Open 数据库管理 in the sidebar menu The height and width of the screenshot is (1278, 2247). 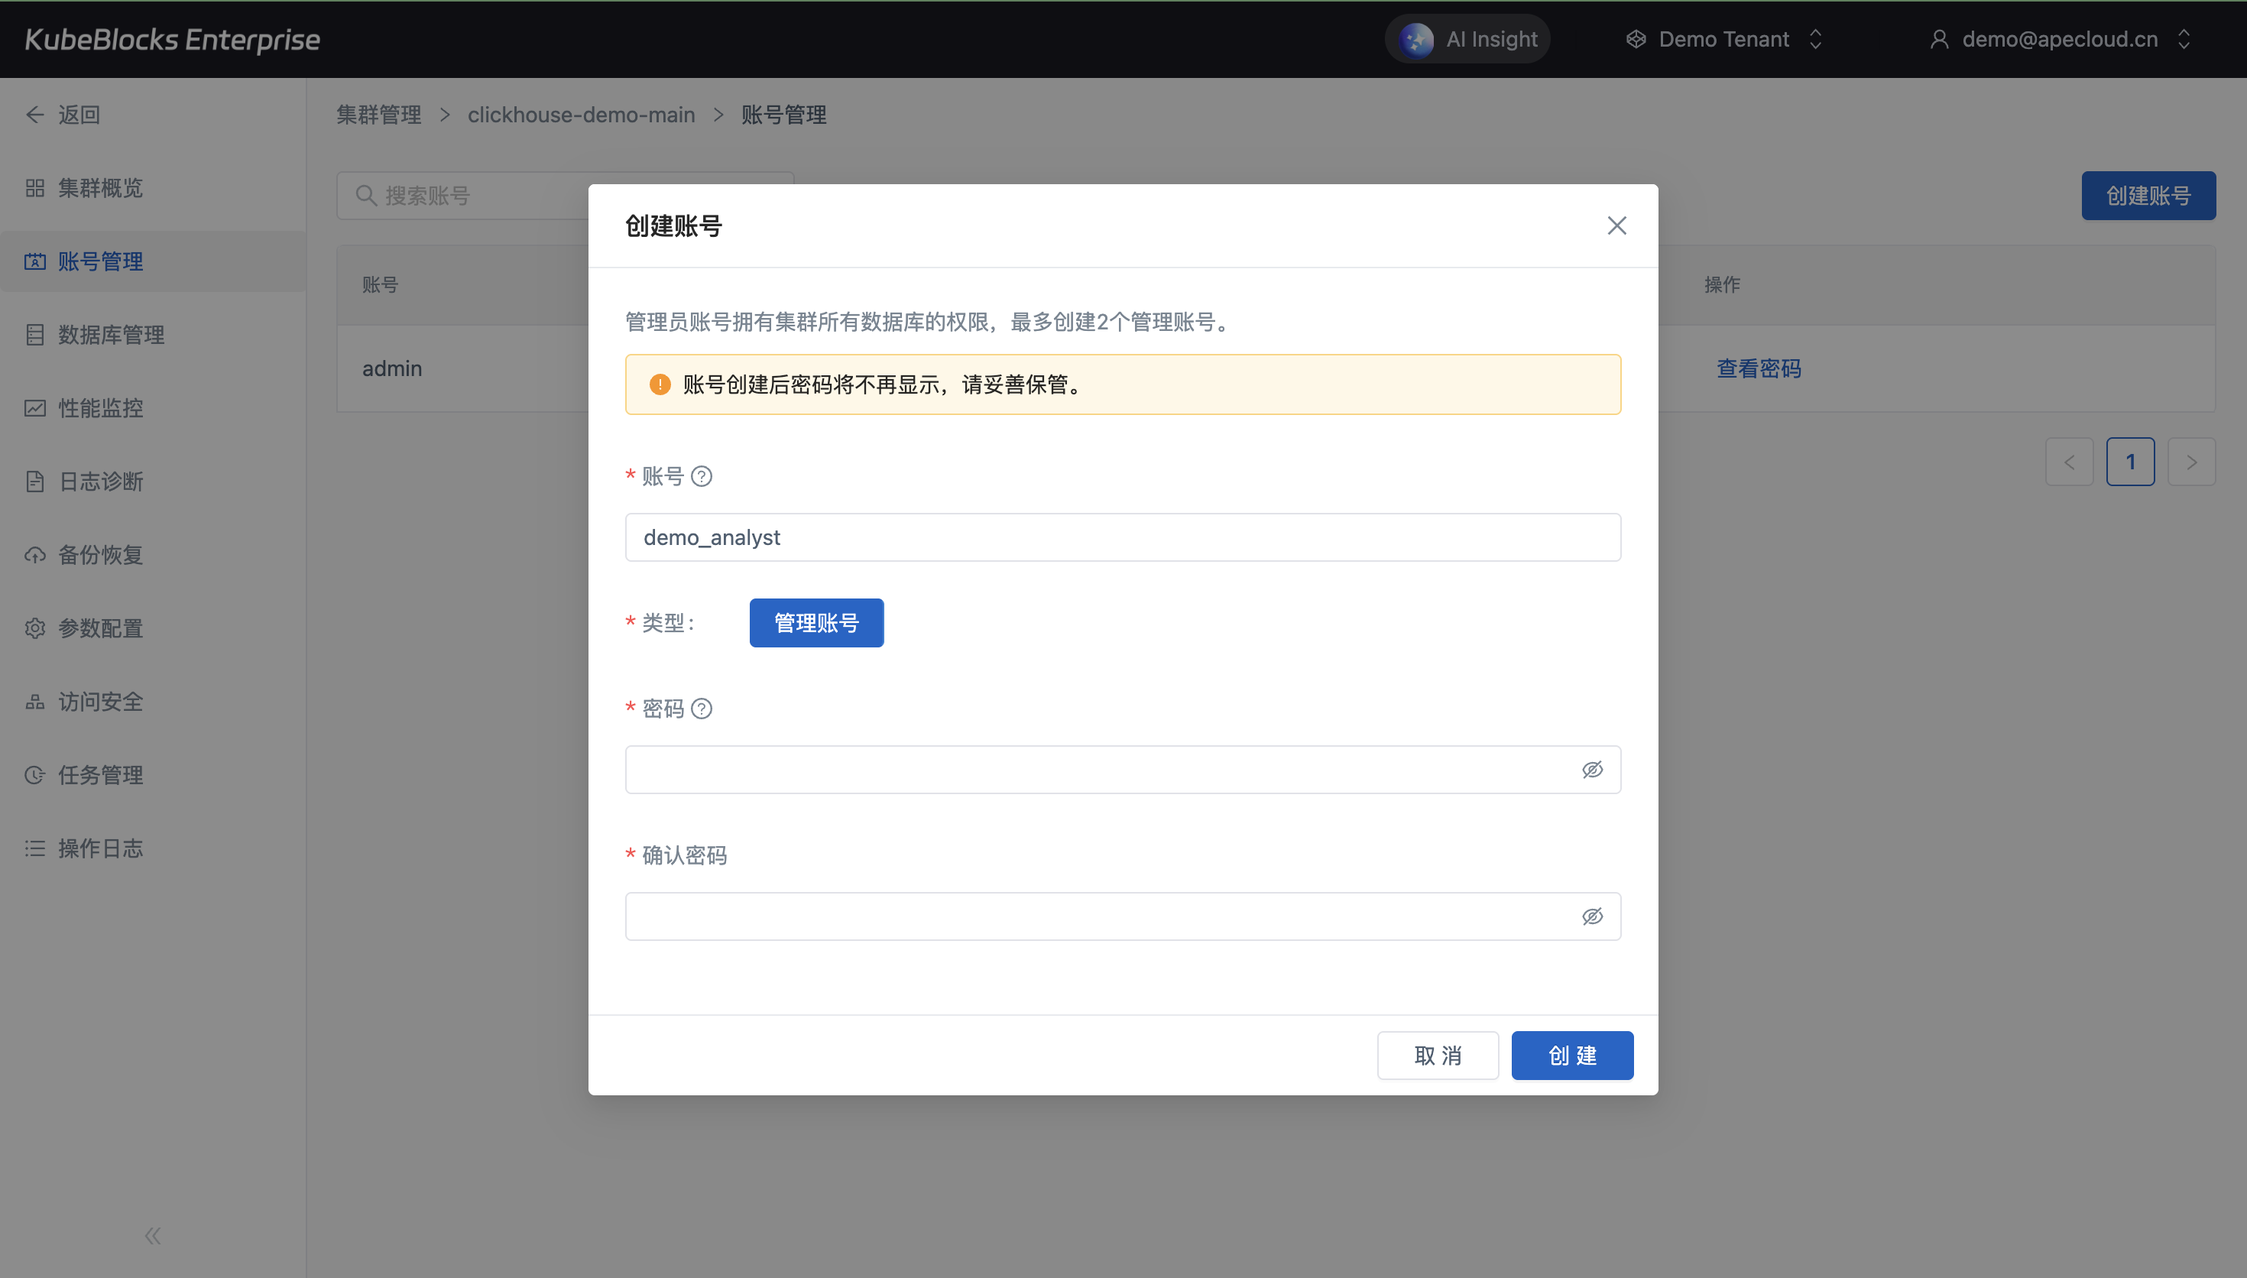pos(111,335)
